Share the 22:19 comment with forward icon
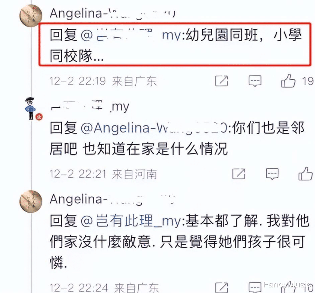This screenshot has width=315, height=293. [222, 81]
